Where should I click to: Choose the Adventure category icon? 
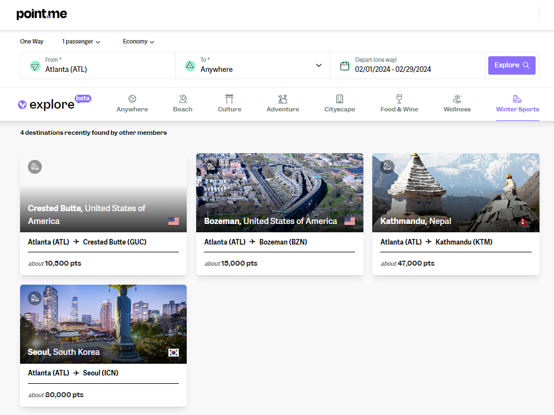pos(283,98)
